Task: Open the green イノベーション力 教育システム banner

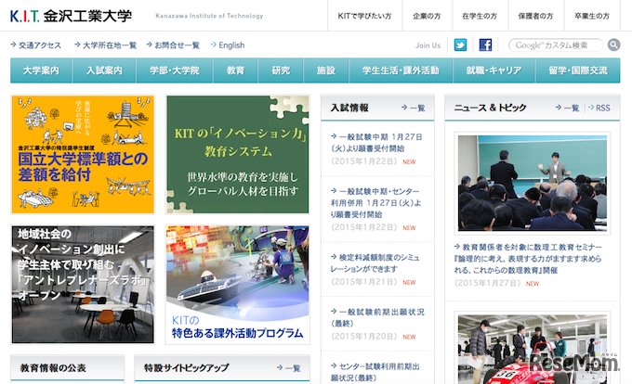Action: tap(238, 154)
